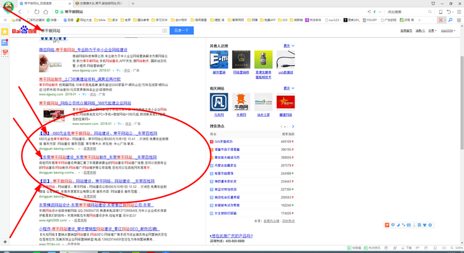Open the 网址大全 bookmark
This screenshot has height=253, width=464.
point(84,20)
